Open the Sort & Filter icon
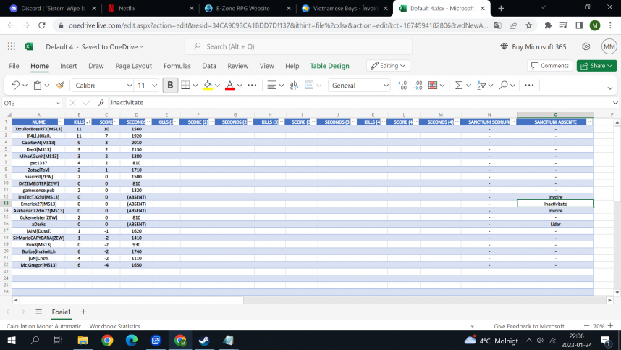 (x=481, y=86)
